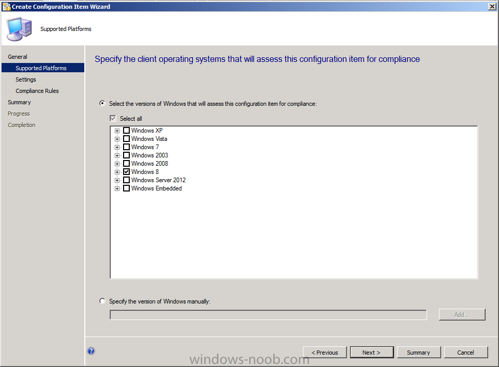Go to the Compliance Rules step
Image resolution: width=499 pixels, height=367 pixels.
37,91
